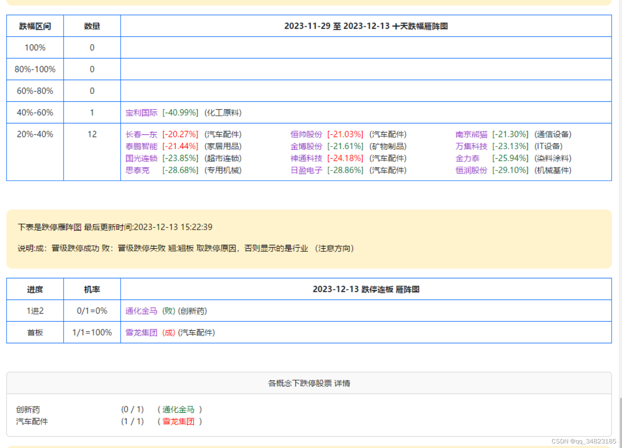
Task: Select the [-40.99%] drop value
Action: click(x=180, y=113)
